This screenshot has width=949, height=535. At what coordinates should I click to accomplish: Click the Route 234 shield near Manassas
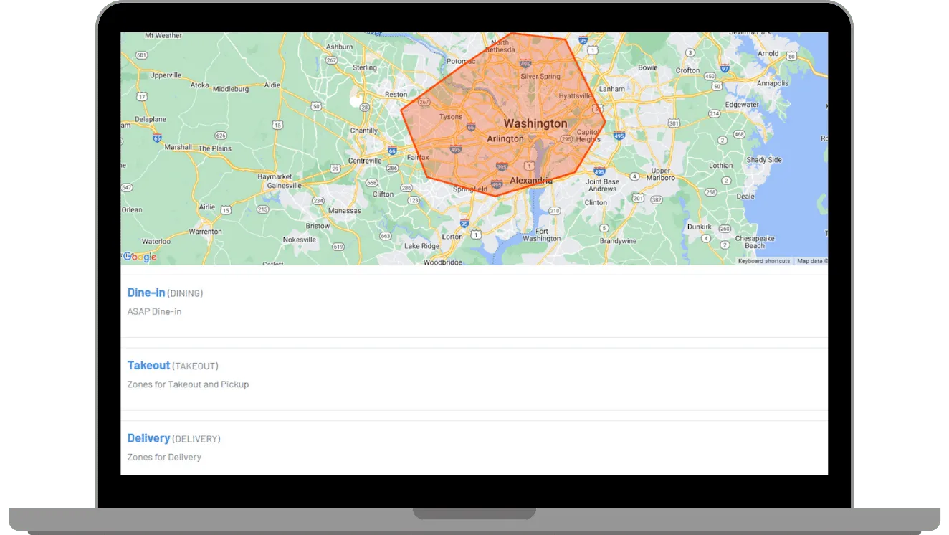click(x=318, y=202)
